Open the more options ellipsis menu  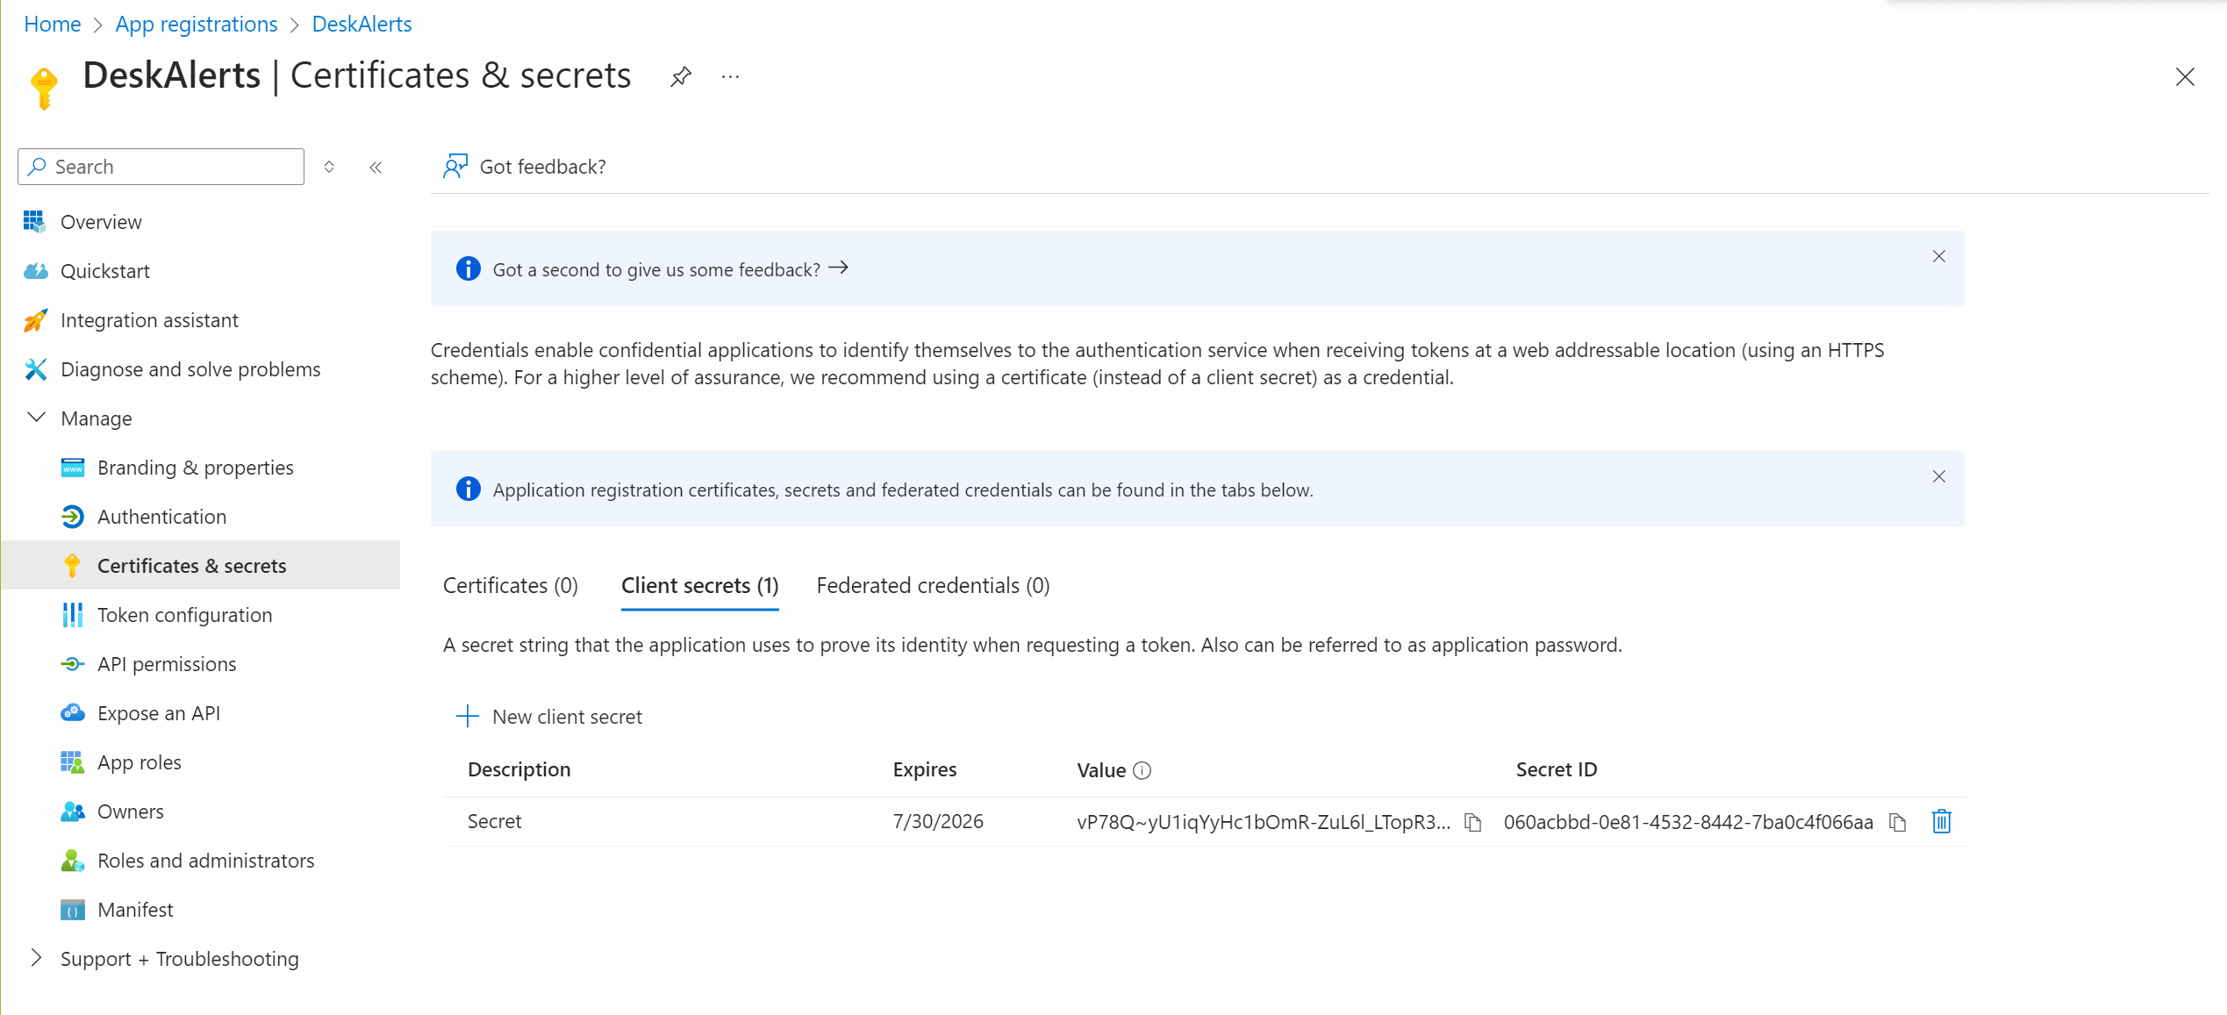point(730,77)
